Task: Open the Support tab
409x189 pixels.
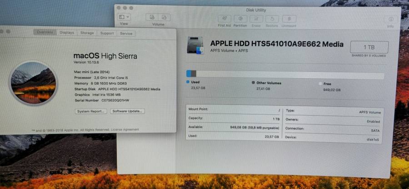Action: click(107, 33)
